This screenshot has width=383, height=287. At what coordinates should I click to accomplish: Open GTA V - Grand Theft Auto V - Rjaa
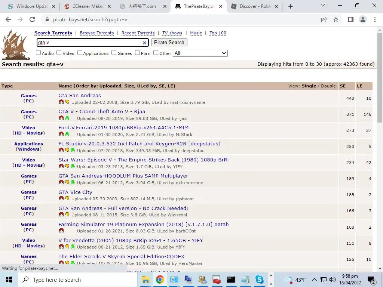[x=102, y=111]
